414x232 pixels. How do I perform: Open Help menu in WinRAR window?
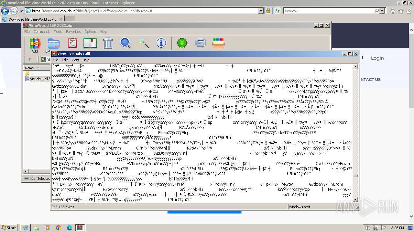[103, 32]
